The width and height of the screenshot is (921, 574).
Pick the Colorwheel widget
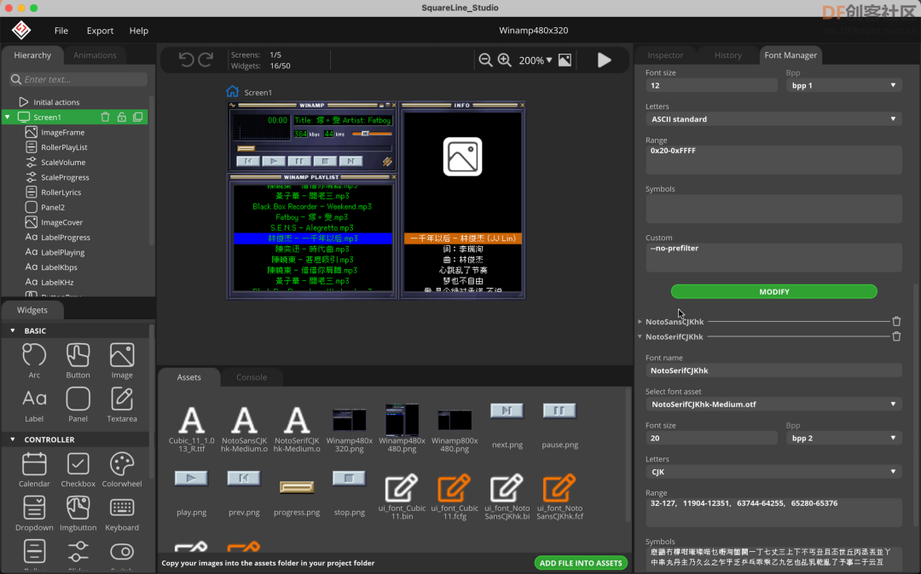pos(122,469)
